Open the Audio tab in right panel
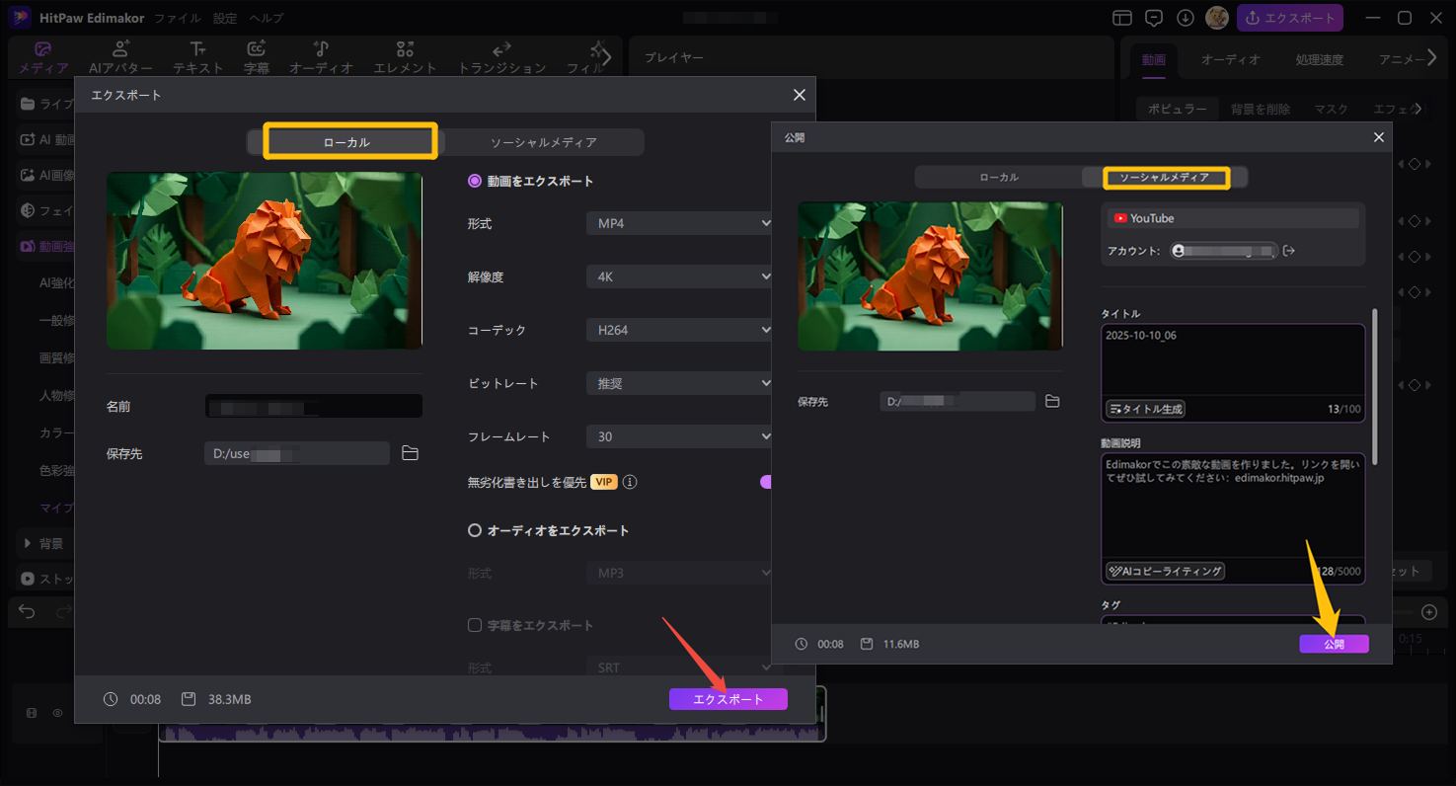The image size is (1456, 786). (x=1230, y=59)
